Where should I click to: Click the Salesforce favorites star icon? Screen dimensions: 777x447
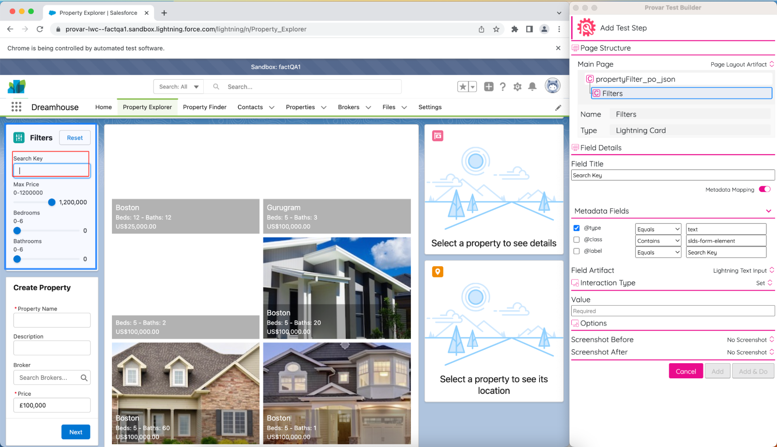[x=463, y=87]
